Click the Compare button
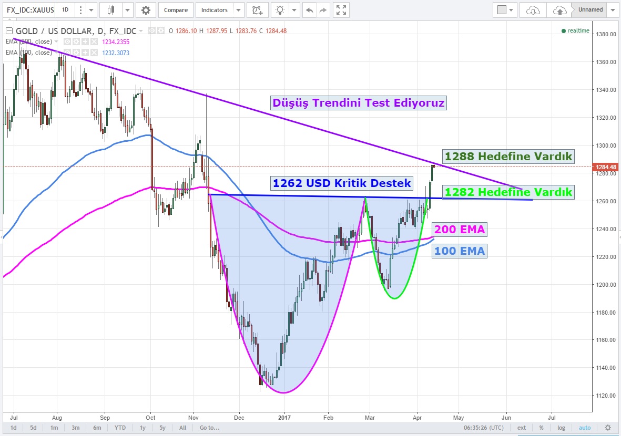Viewport: 621px width, 436px height. (x=175, y=9)
